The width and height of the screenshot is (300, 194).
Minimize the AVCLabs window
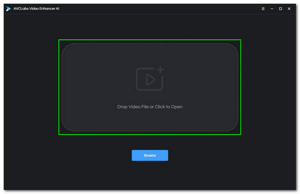click(x=272, y=9)
